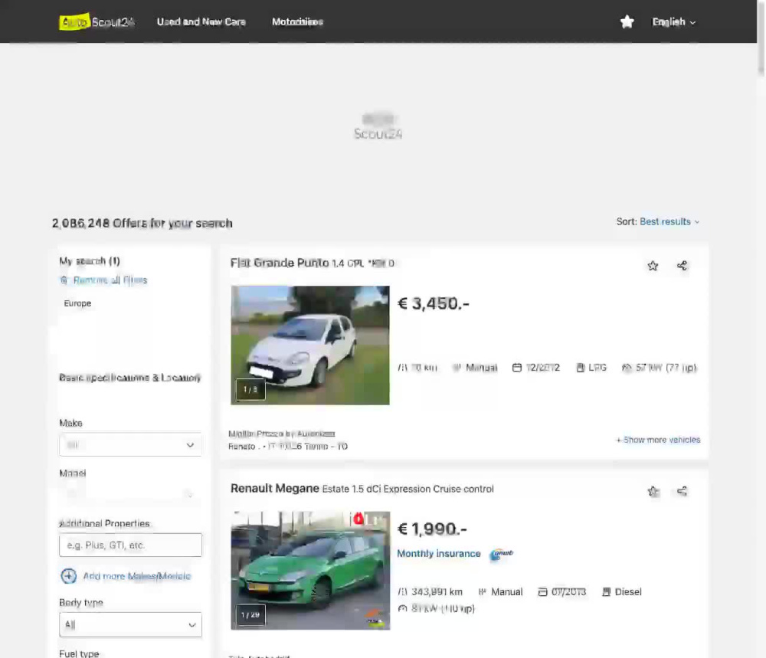Share the Fiat Grande Punto listing
Screen dimensions: 766x658
682,265
